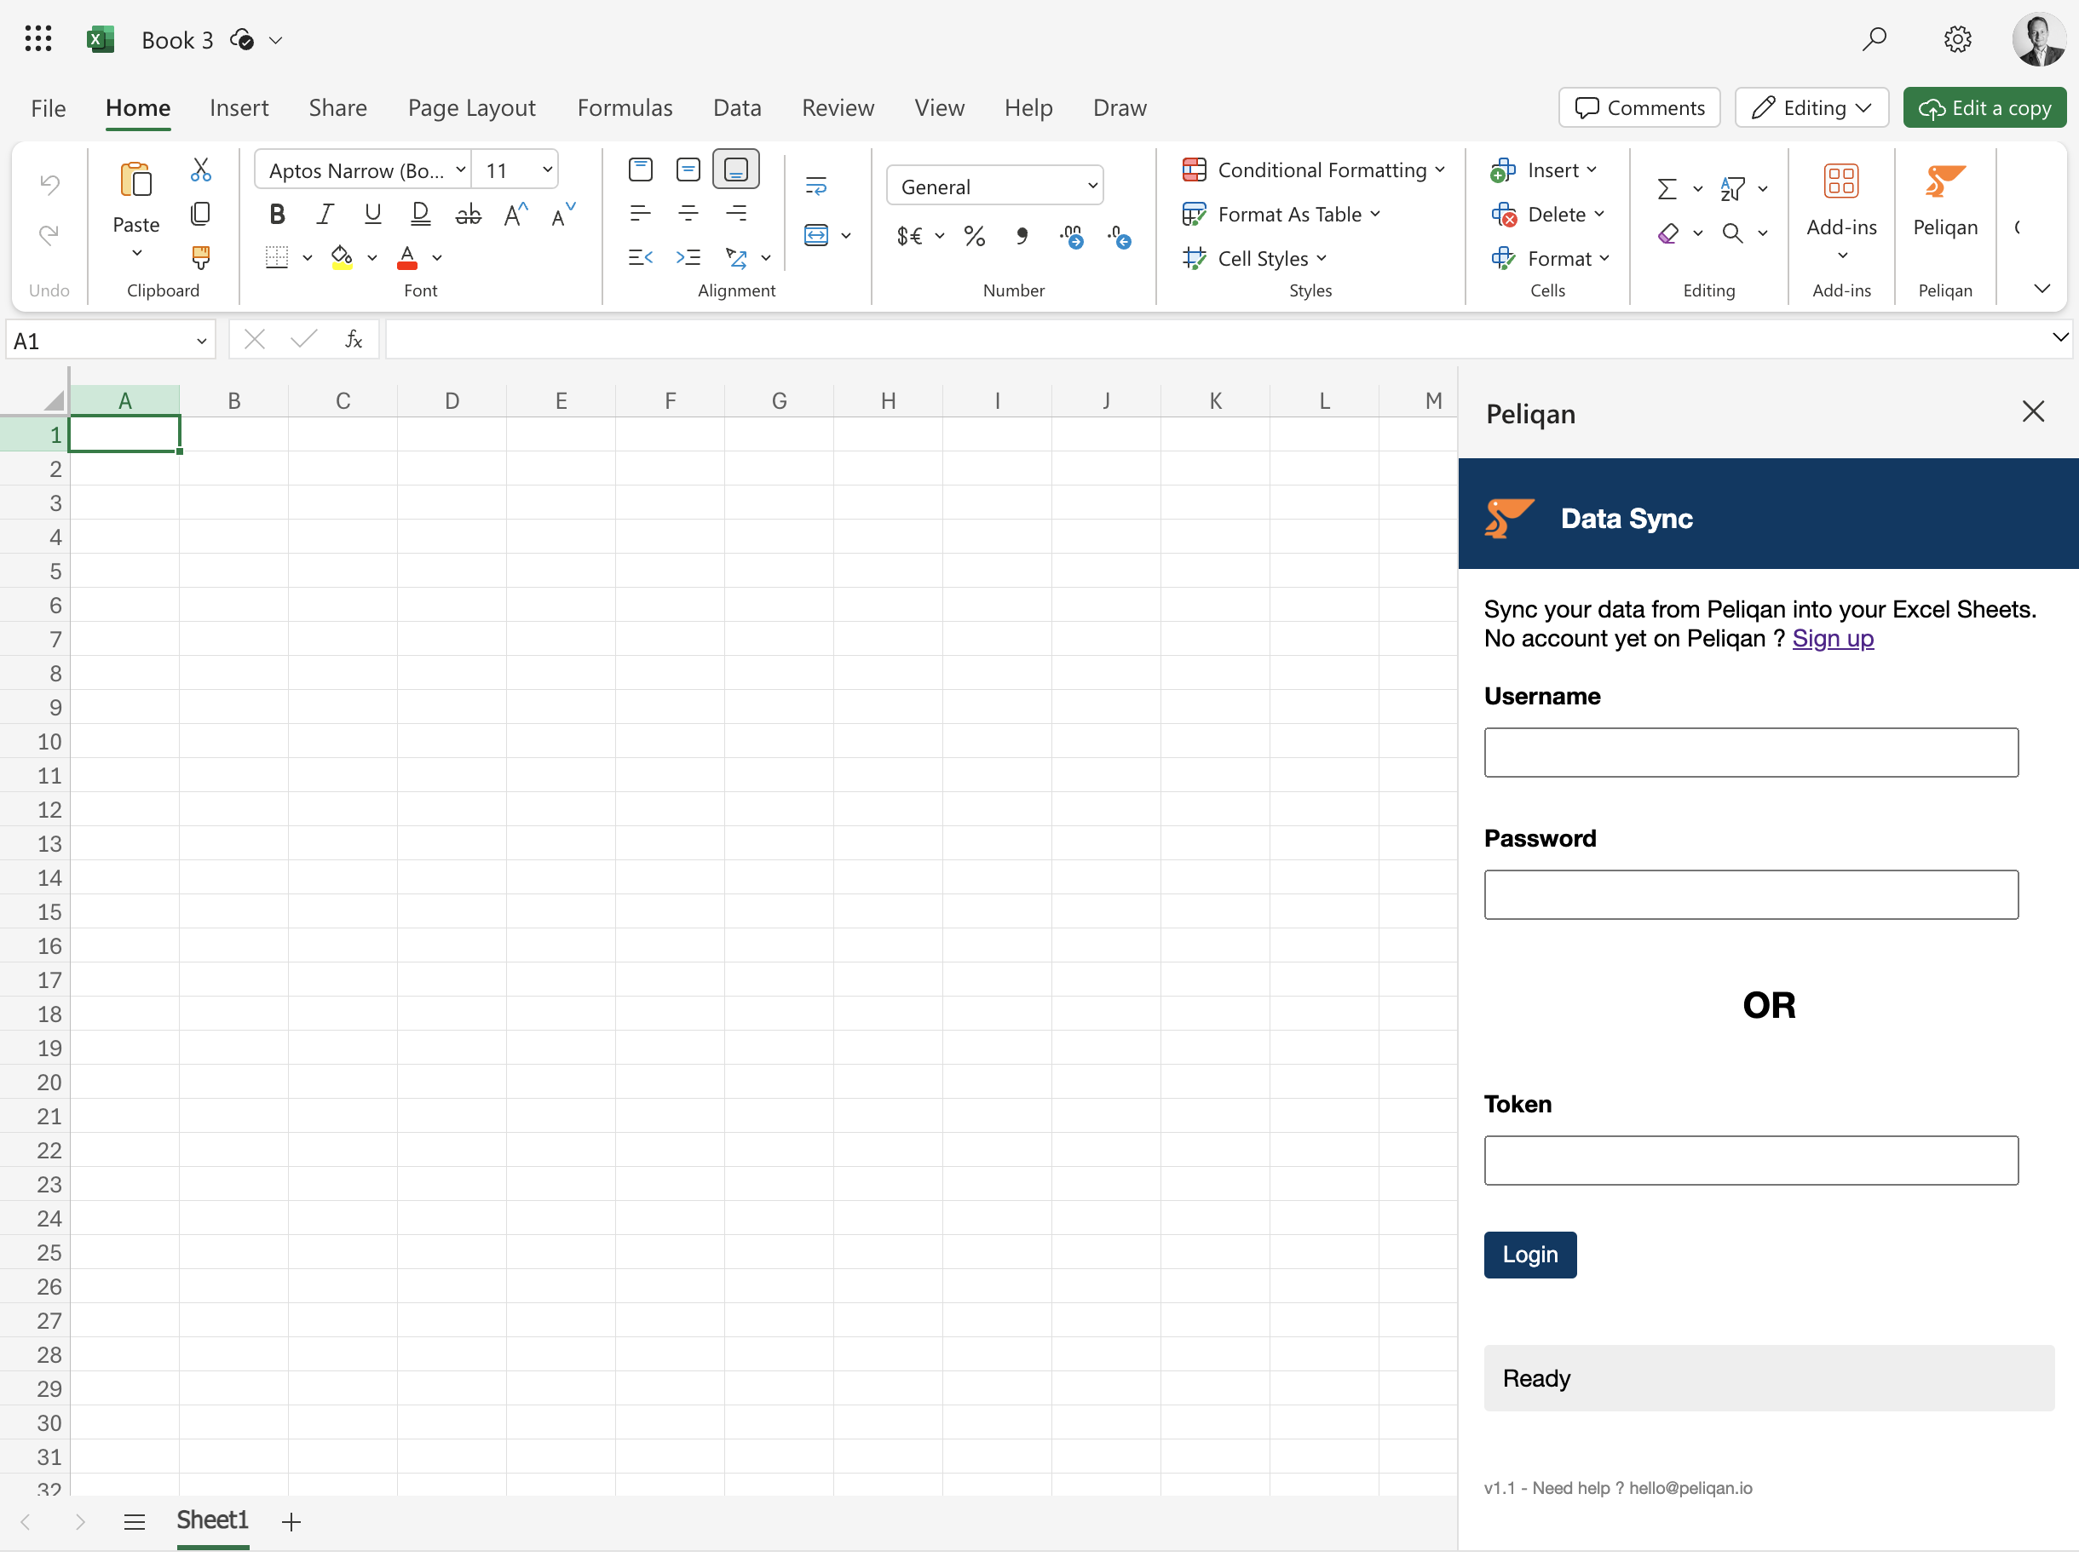Toggle Strikethrough formatting
Viewport: 2079px width, 1557px height.
click(468, 215)
